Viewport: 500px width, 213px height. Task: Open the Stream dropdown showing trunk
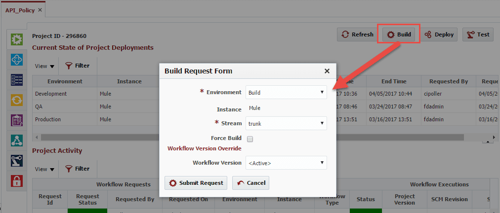click(x=286, y=123)
